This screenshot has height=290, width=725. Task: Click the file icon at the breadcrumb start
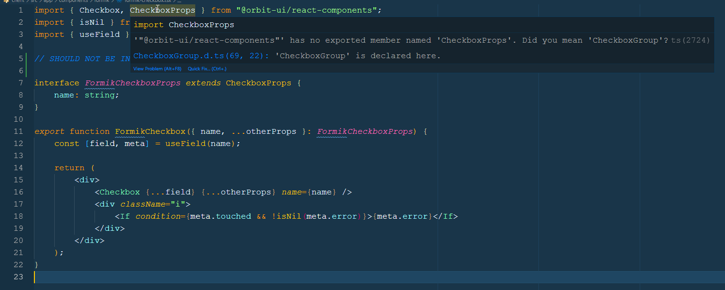(6, 2)
